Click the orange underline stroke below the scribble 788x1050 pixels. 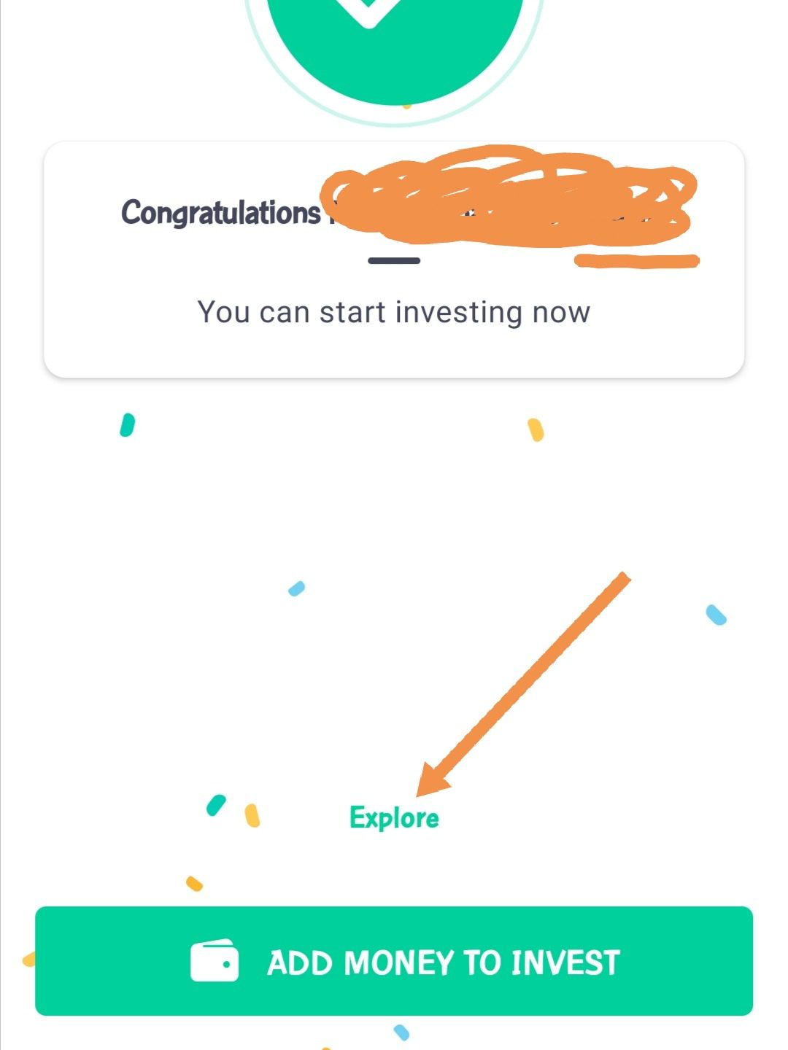[636, 260]
